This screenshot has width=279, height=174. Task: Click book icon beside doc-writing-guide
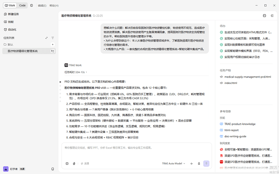tap(221, 136)
